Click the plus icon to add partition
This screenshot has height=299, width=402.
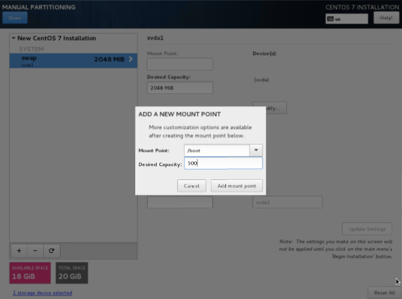click(x=19, y=251)
